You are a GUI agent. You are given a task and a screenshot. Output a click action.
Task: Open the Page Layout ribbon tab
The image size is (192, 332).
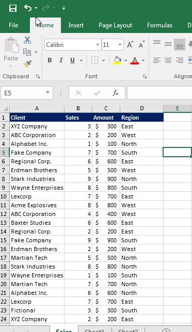click(115, 25)
